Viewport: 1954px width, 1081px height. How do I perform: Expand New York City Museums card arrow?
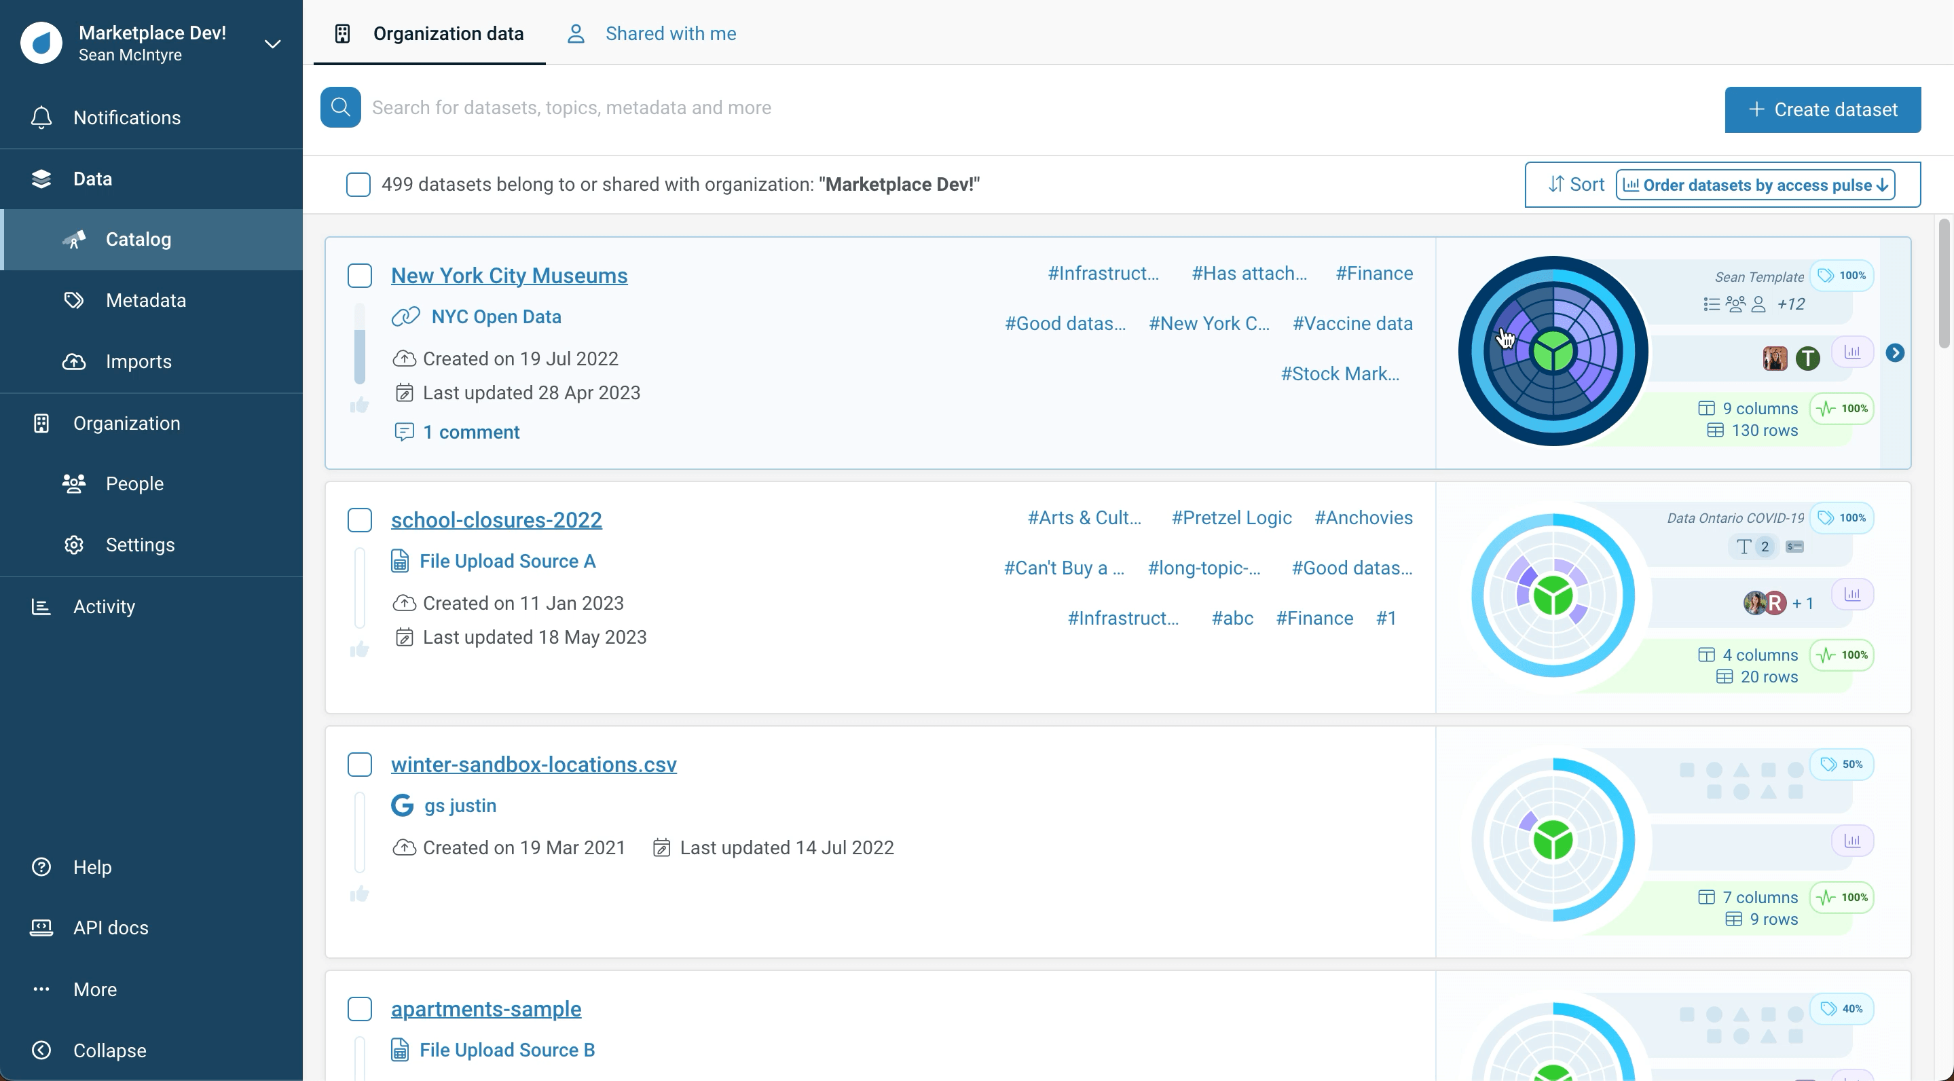[1895, 352]
